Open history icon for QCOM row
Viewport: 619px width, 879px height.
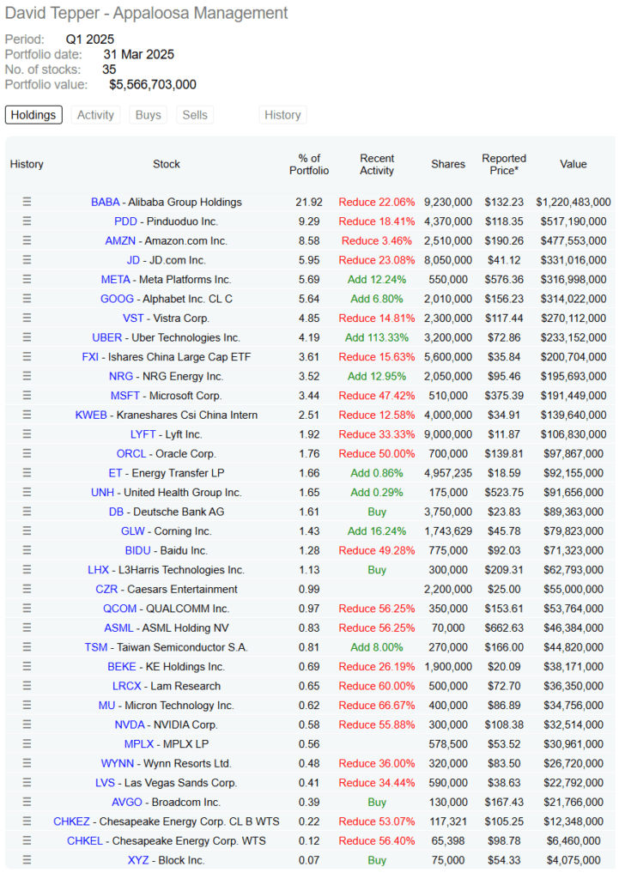[27, 608]
